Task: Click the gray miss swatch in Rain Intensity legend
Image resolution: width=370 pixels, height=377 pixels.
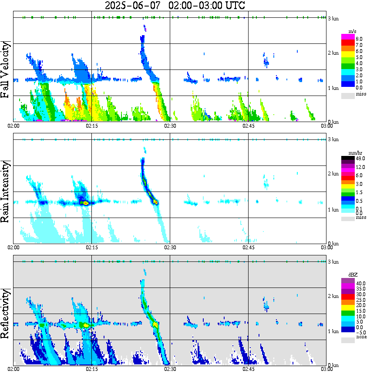Action: pos(348,218)
